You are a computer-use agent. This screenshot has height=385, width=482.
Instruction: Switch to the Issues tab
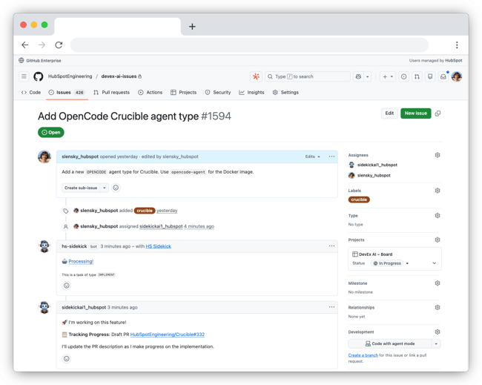(67, 92)
